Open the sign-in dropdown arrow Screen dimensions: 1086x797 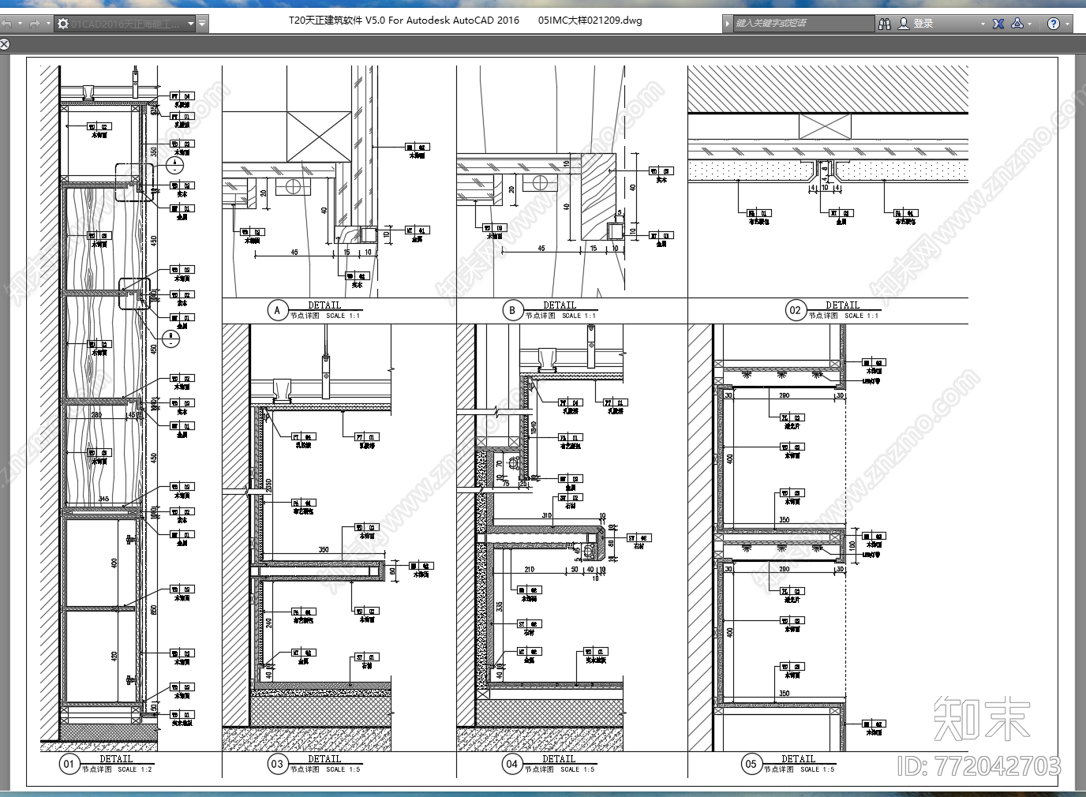tap(983, 24)
